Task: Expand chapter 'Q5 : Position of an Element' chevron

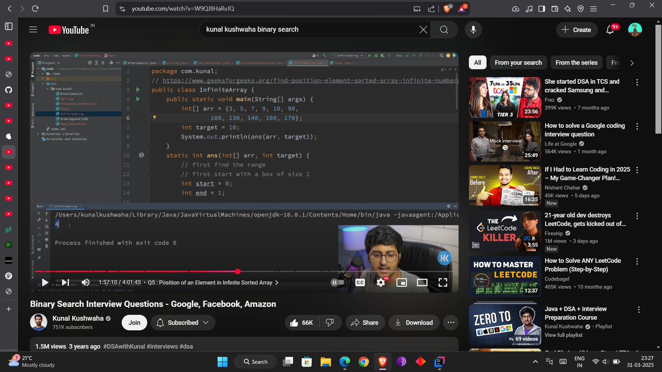Action: (x=277, y=283)
